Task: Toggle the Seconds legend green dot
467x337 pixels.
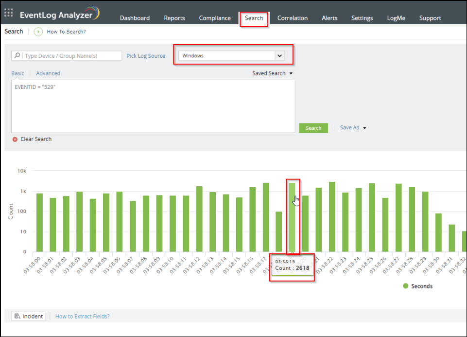Action: coord(405,286)
